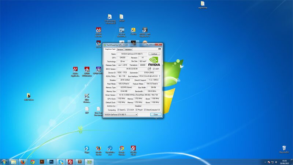Click the volume speaker tray icon
293x165 pixels.
tap(276, 162)
